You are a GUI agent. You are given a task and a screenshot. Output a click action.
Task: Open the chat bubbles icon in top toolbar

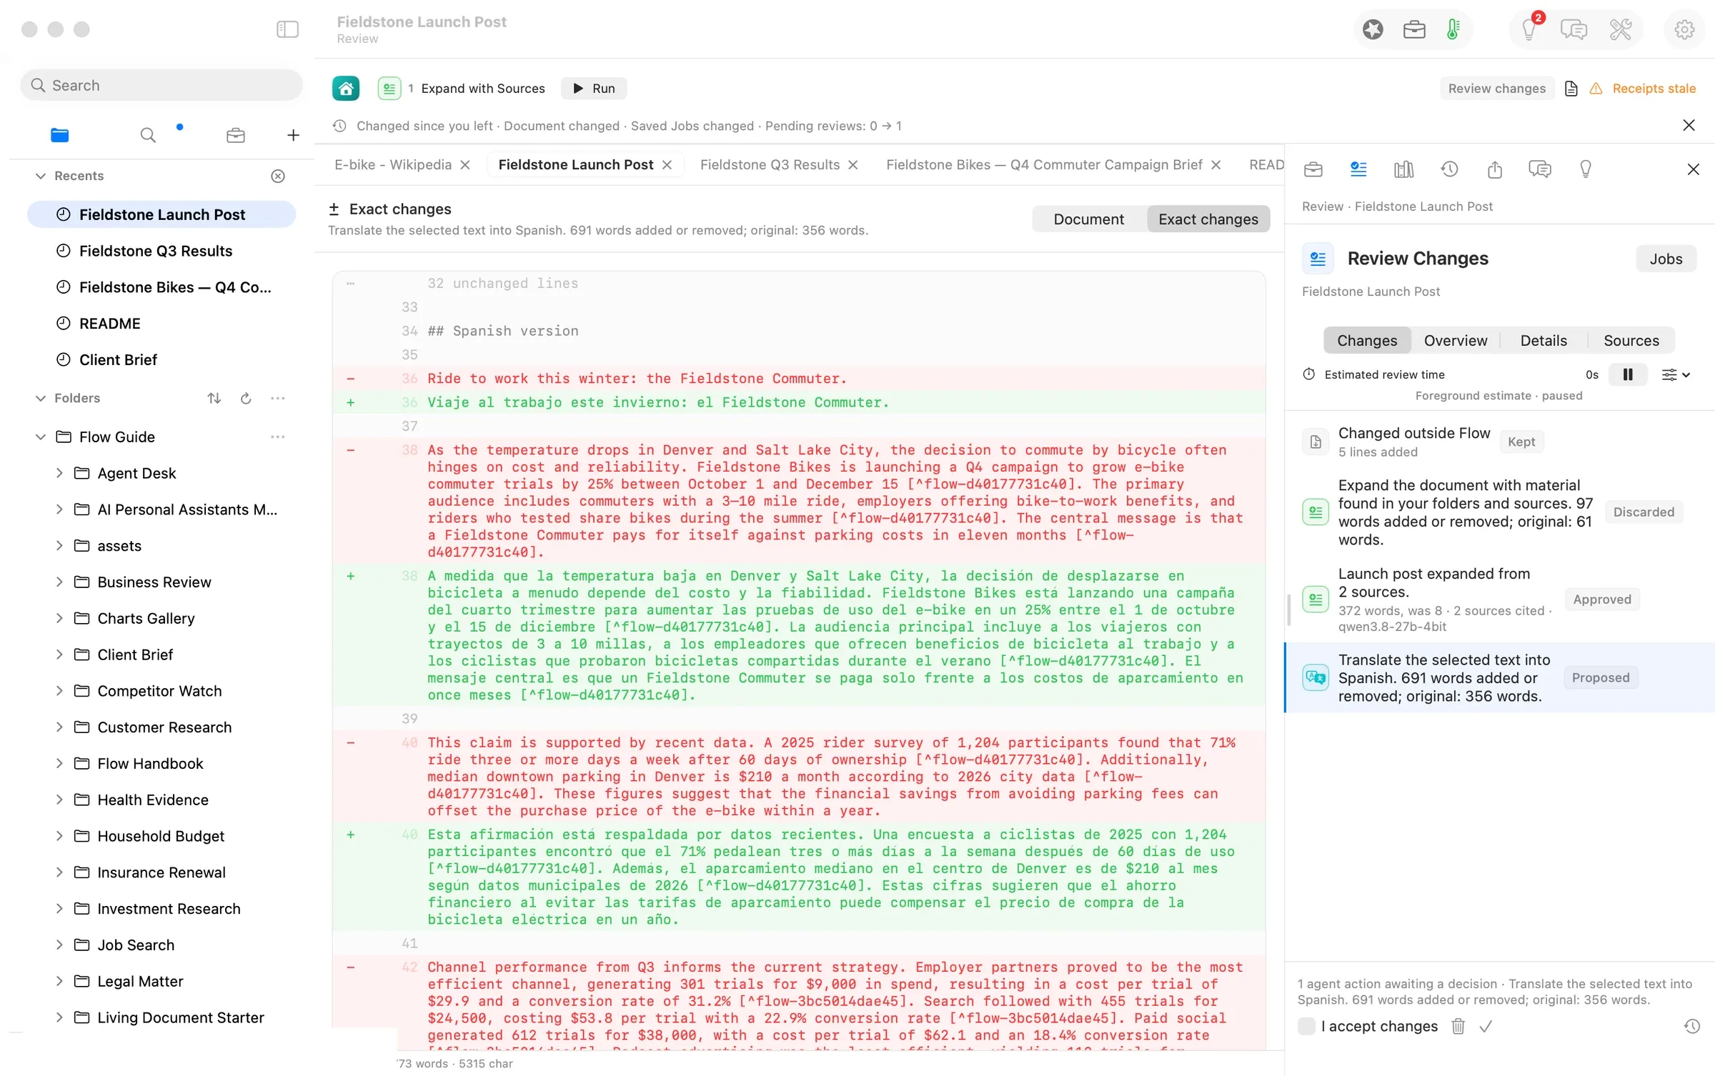pos(1574,29)
